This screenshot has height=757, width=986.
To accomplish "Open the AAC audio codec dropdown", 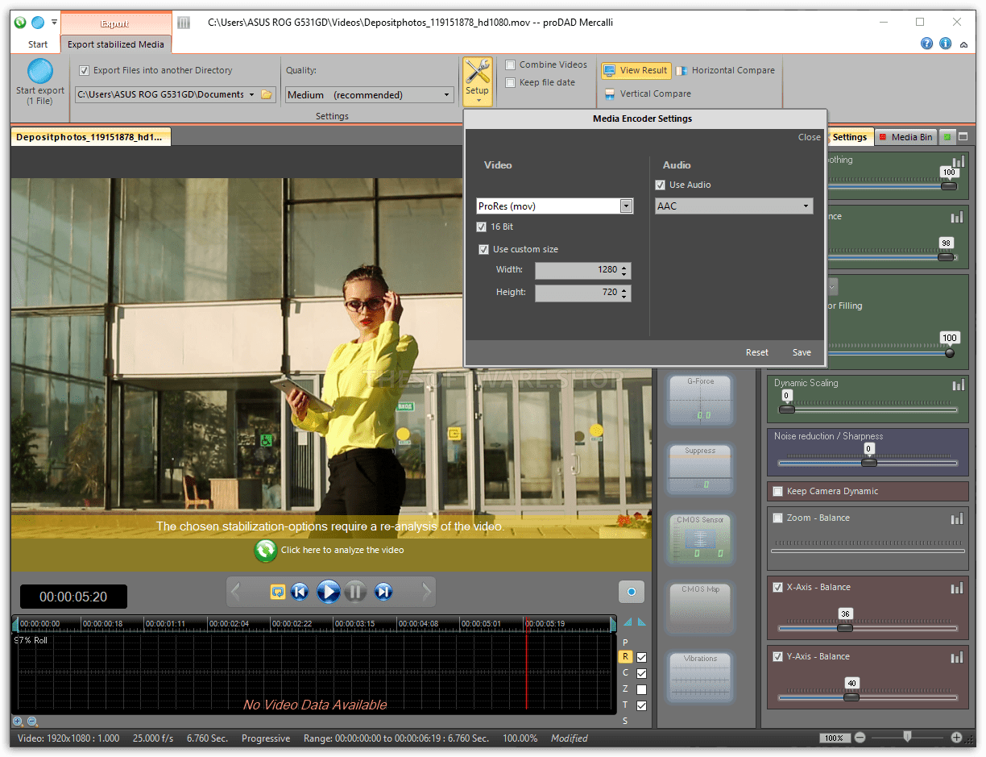I will point(806,206).
